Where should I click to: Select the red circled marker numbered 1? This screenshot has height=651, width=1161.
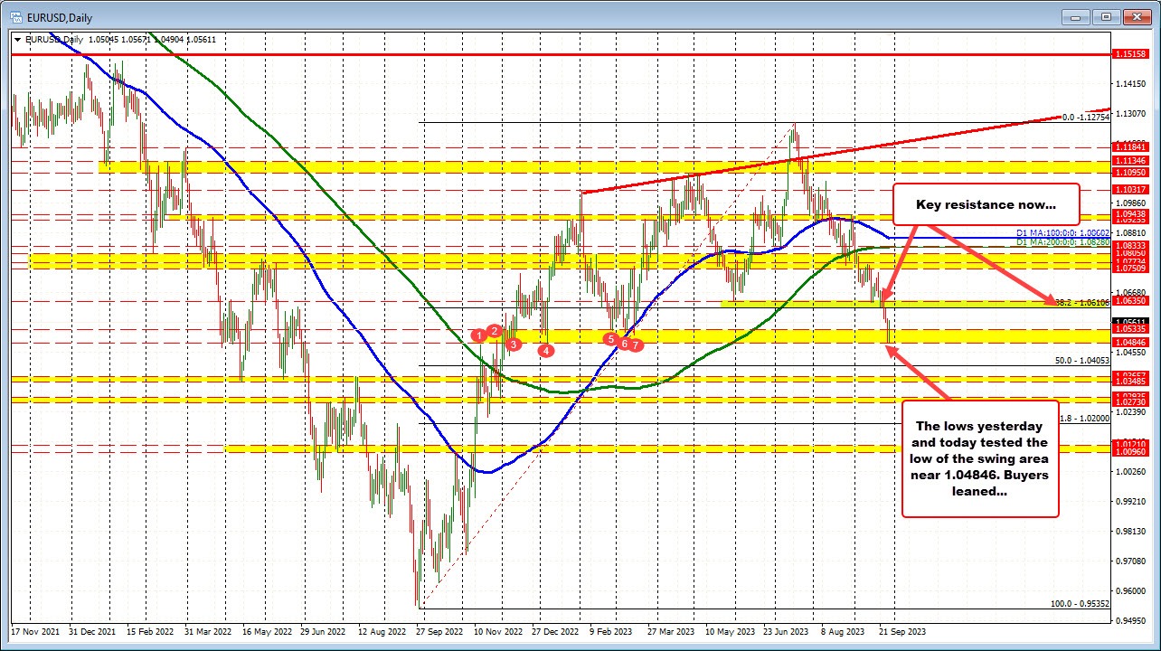478,335
